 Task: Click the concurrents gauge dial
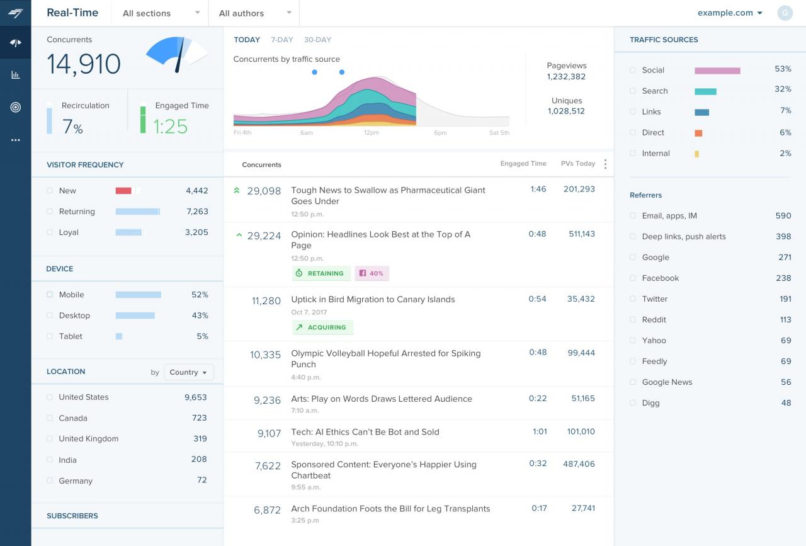click(x=177, y=54)
